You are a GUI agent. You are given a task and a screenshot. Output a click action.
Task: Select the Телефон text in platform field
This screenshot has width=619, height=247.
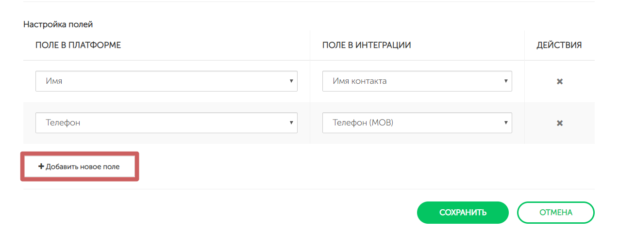point(63,123)
